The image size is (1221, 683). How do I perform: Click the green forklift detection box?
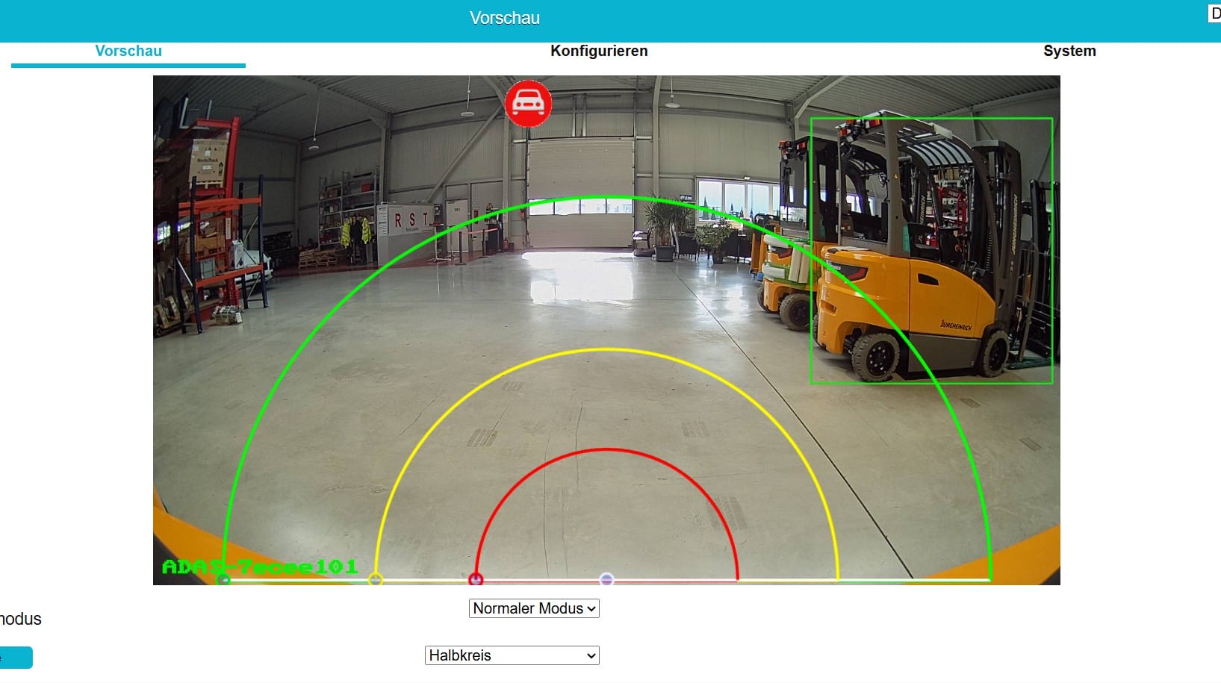tap(930, 251)
